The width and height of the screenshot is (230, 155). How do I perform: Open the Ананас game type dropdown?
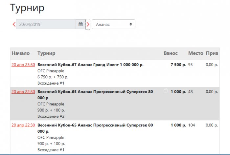tap(113, 24)
